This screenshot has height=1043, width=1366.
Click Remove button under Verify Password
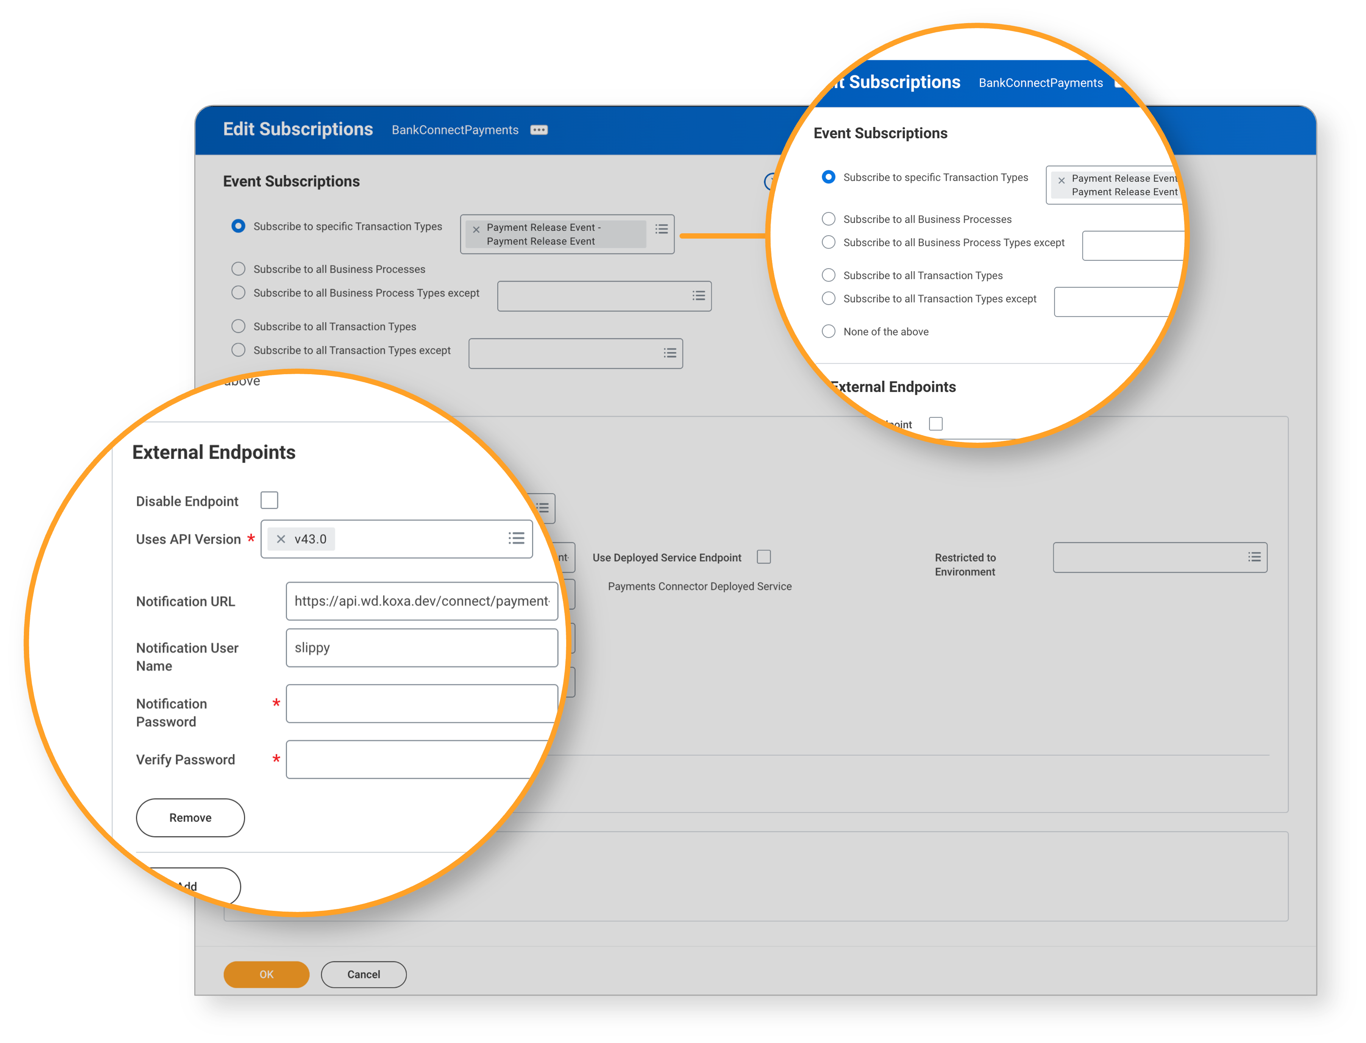pyautogui.click(x=190, y=818)
